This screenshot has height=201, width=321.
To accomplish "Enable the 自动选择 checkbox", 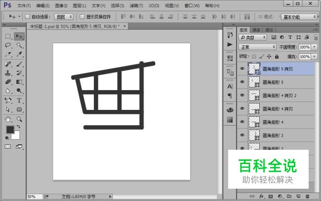I will [28, 17].
